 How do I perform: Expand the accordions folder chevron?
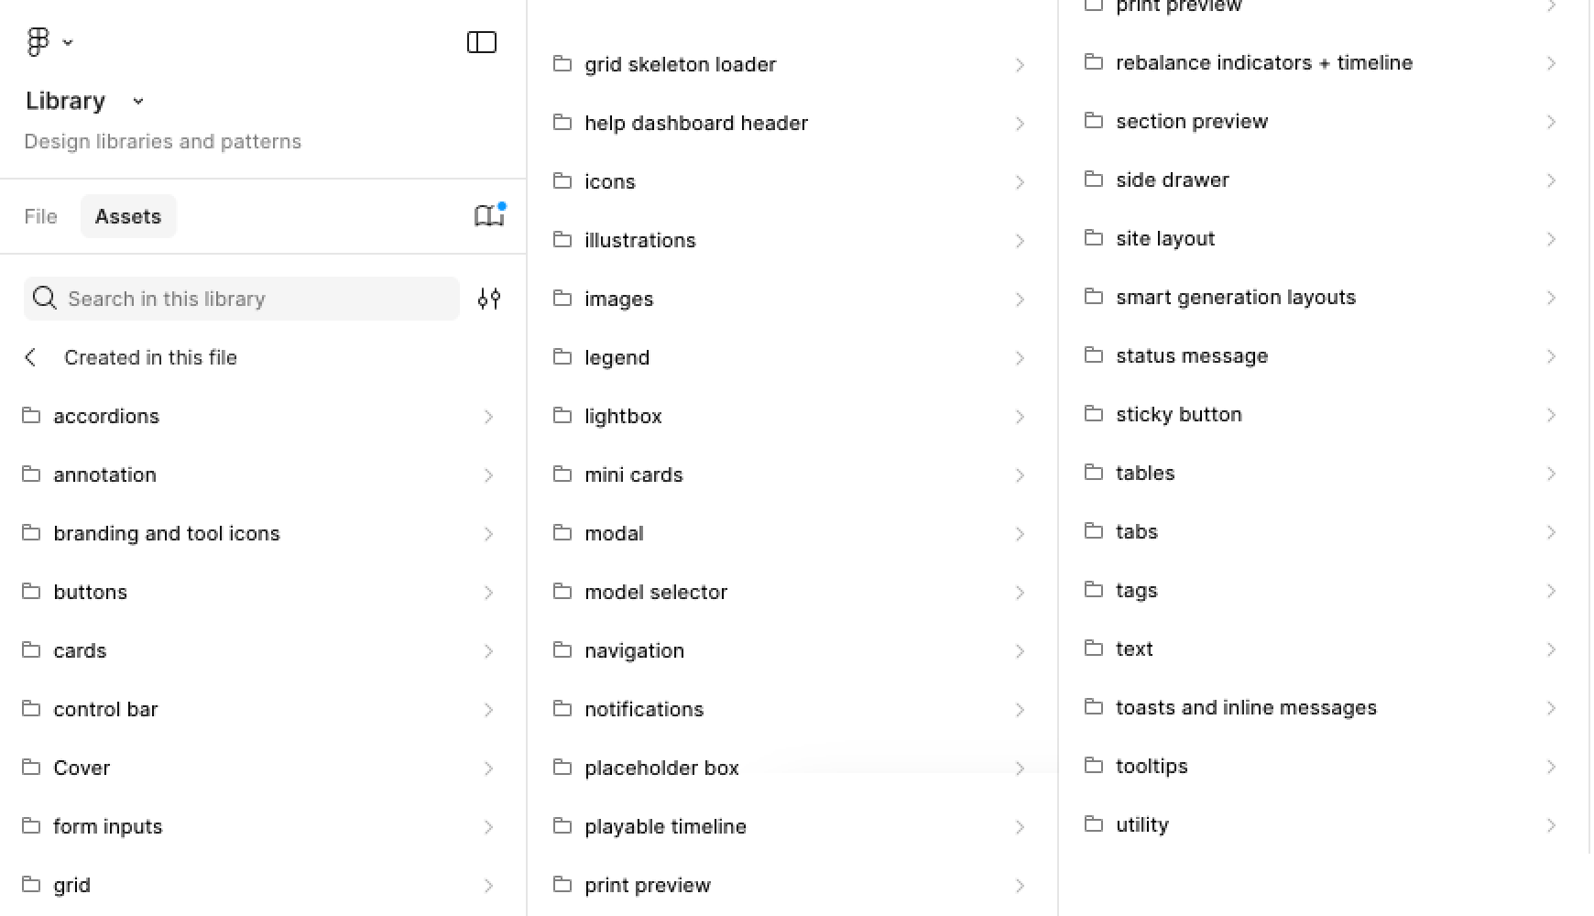tap(489, 417)
